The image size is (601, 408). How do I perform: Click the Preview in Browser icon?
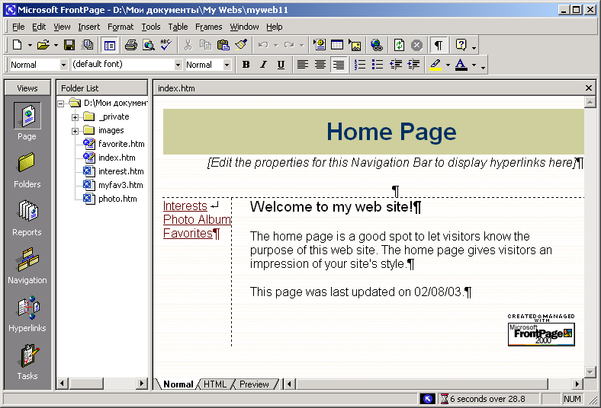149,45
